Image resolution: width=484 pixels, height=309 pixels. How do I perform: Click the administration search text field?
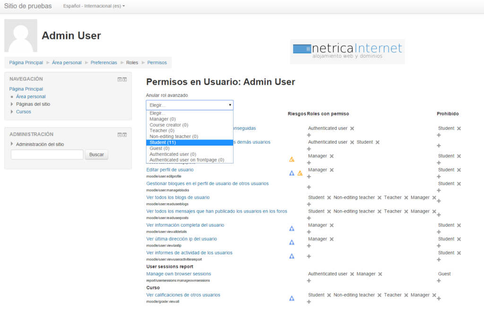pos(47,154)
